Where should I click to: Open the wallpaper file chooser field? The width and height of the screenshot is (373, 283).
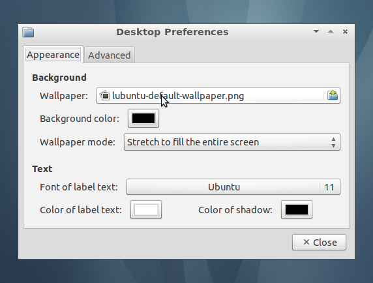[x=218, y=96]
